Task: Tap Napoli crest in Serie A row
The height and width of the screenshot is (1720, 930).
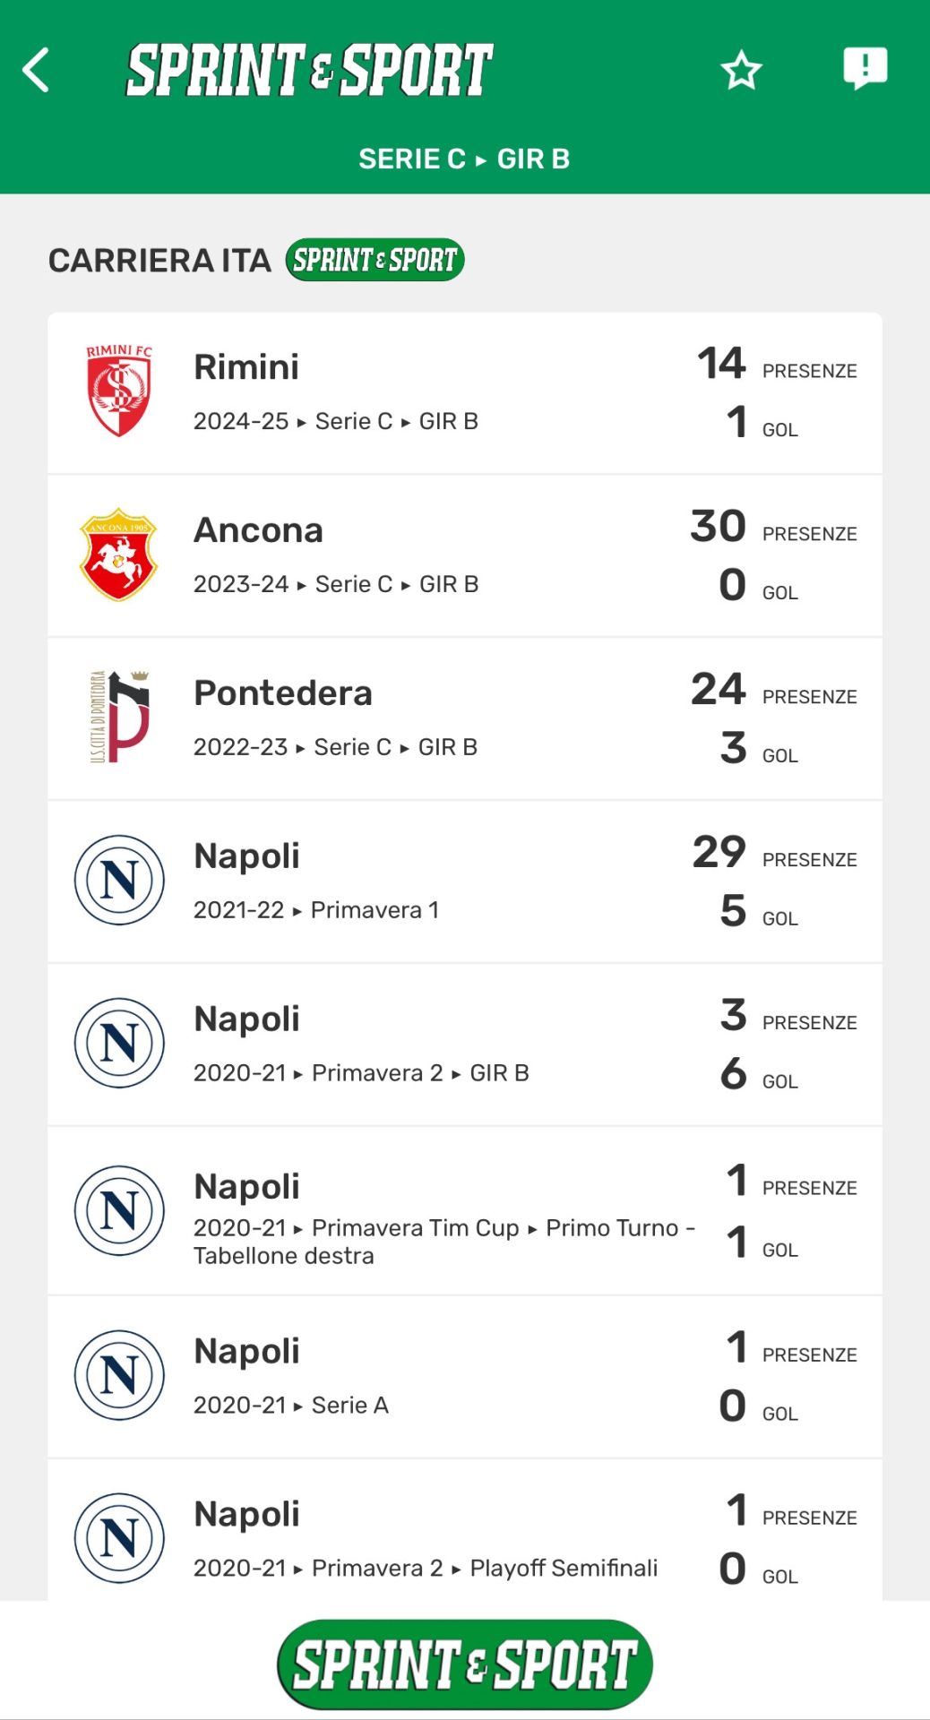Action: tap(119, 1375)
